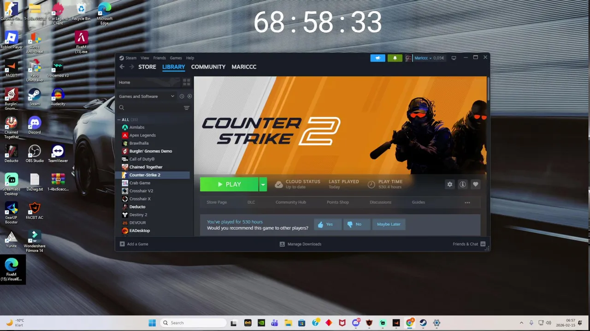590x331 pixels.
Task: Show game info icon for Counter-Strike 2
Action: coord(463,184)
